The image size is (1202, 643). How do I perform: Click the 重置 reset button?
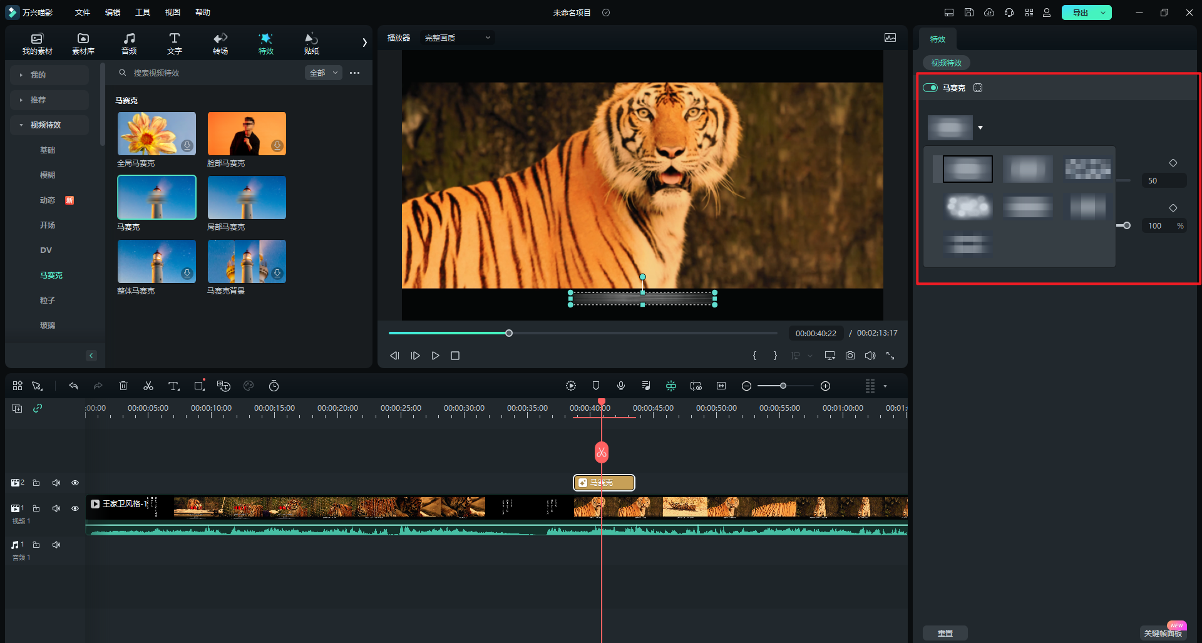[x=945, y=633]
